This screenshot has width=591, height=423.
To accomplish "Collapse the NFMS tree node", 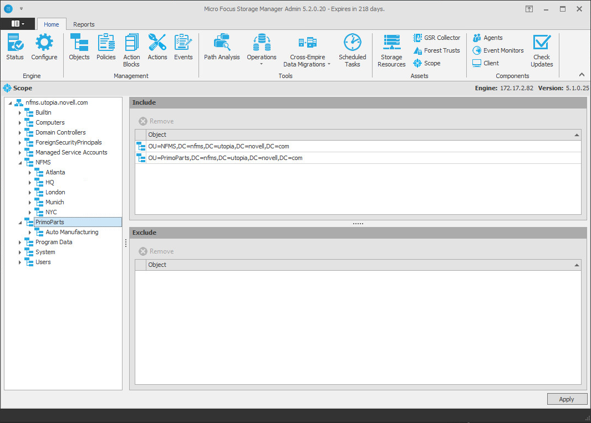I will coord(20,163).
